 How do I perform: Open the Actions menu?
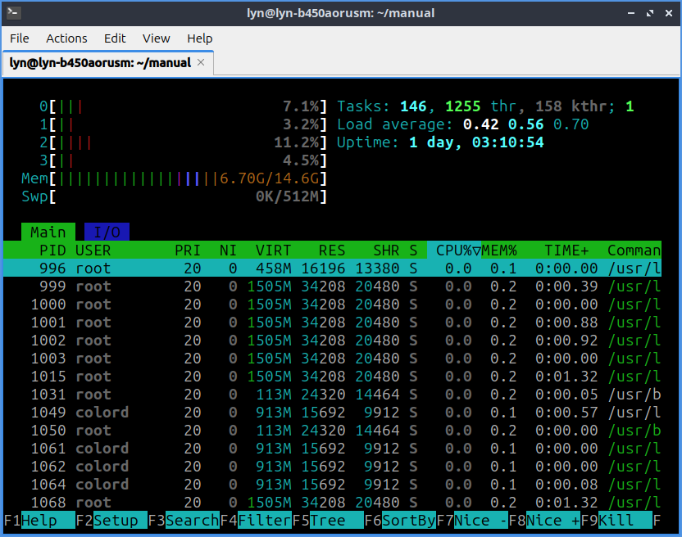66,38
